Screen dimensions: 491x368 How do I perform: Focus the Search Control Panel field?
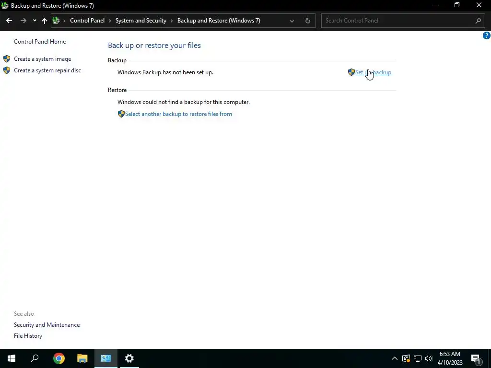[x=402, y=21]
